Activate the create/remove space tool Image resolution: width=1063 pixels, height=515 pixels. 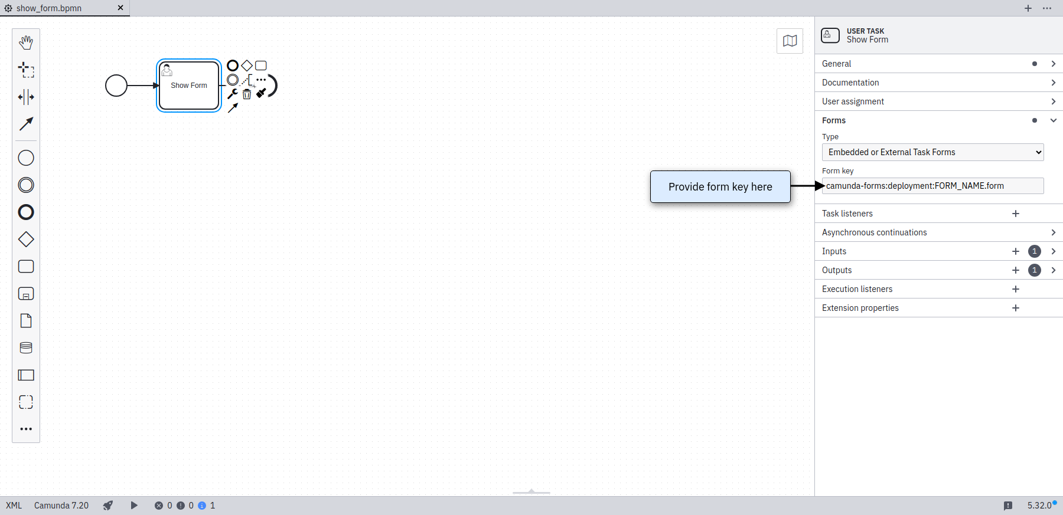pyautogui.click(x=26, y=97)
